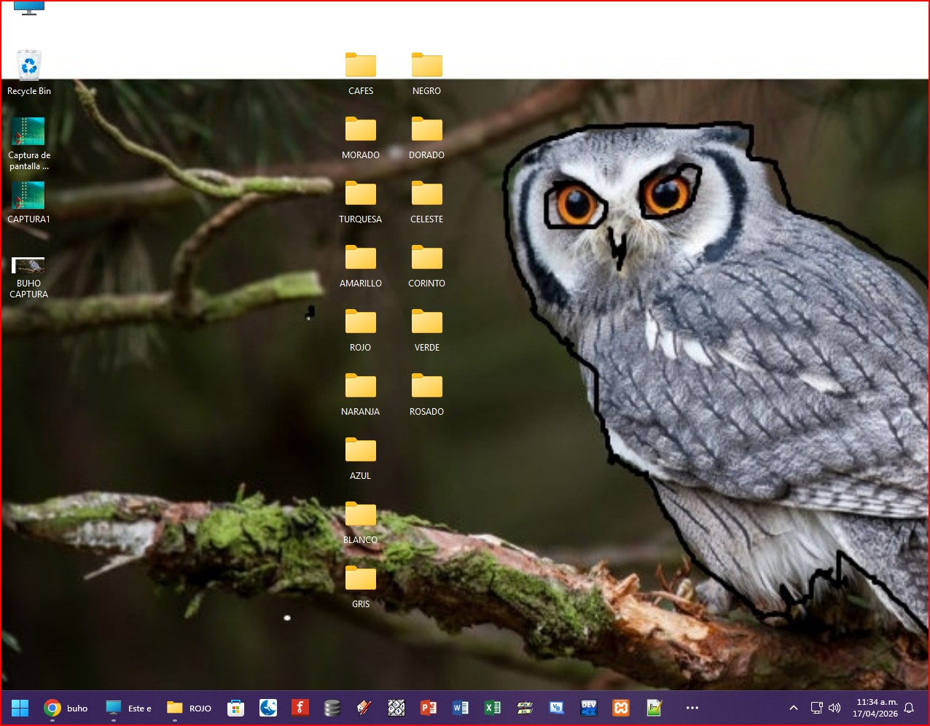Screen dimensions: 930x726
Task: Open Word from the taskbar
Action: click(x=461, y=708)
